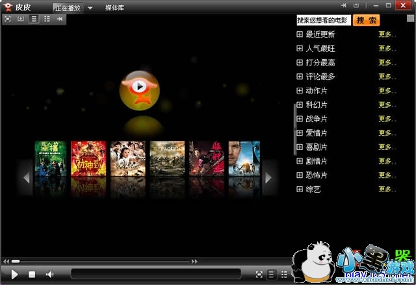Click the sidebar vertical scrollbar top
Image resolution: width=416 pixels, height=285 pixels.
click(x=410, y=18)
